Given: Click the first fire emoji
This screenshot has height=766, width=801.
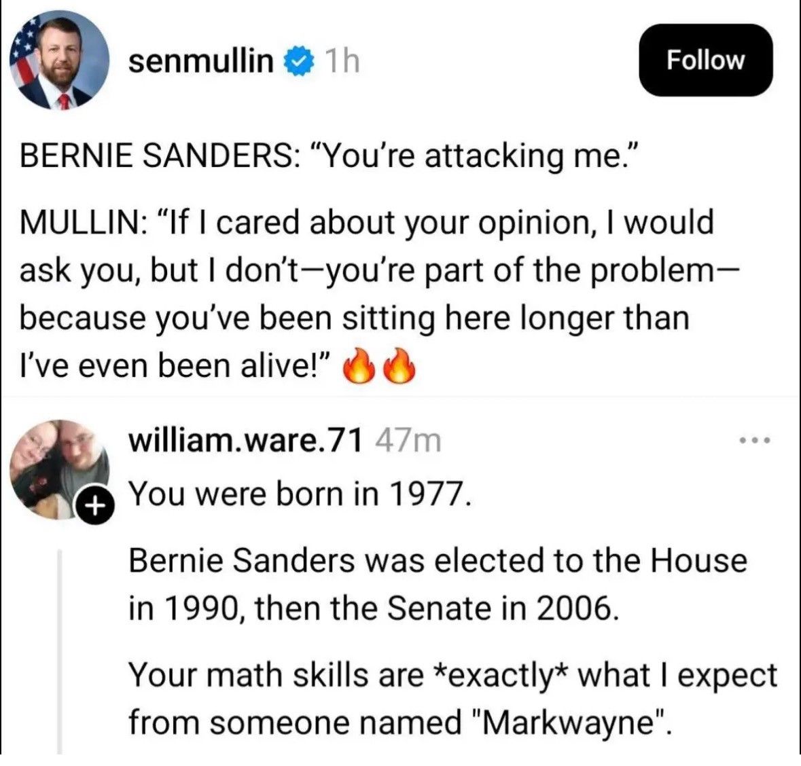Looking at the screenshot, I should [359, 365].
